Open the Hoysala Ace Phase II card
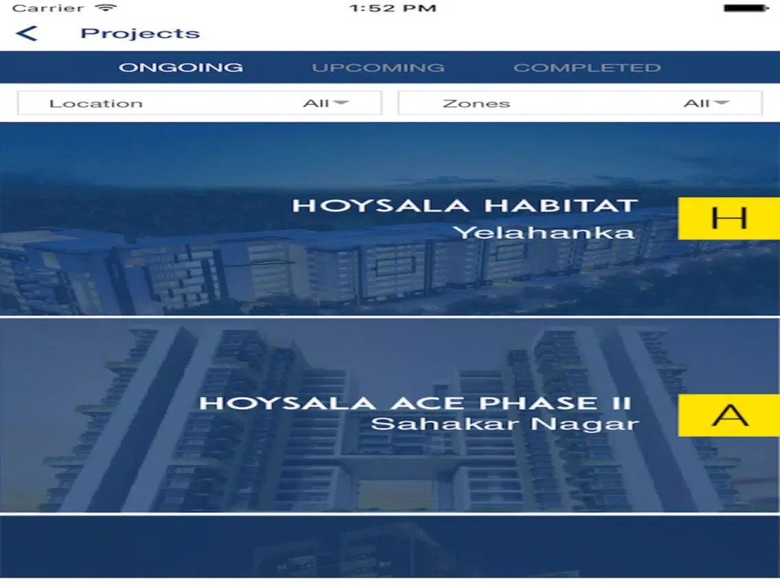Viewport: 780px width, 585px height. point(390,415)
